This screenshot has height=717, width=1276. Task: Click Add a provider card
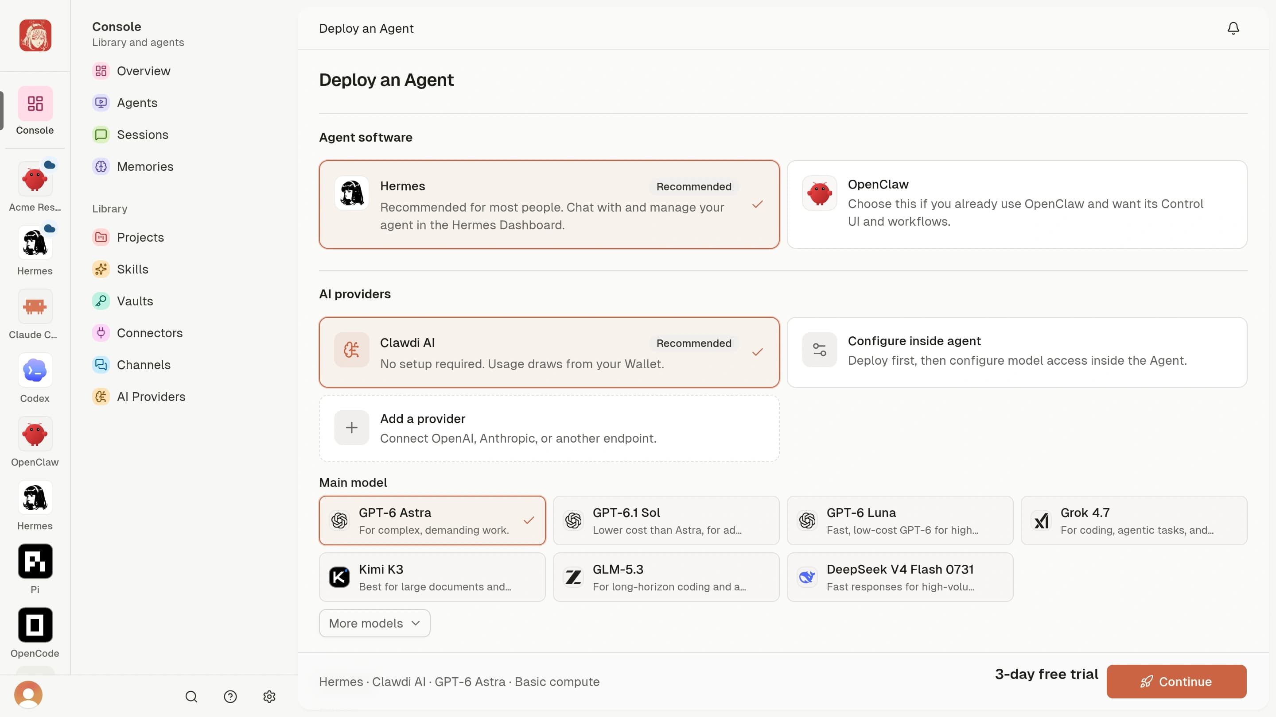coord(549,428)
